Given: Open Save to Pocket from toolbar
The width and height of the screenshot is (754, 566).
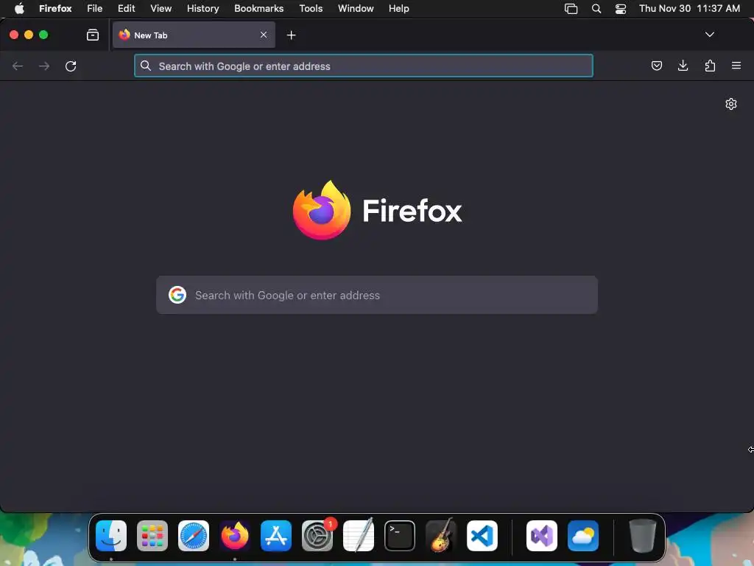Looking at the screenshot, I should (656, 66).
